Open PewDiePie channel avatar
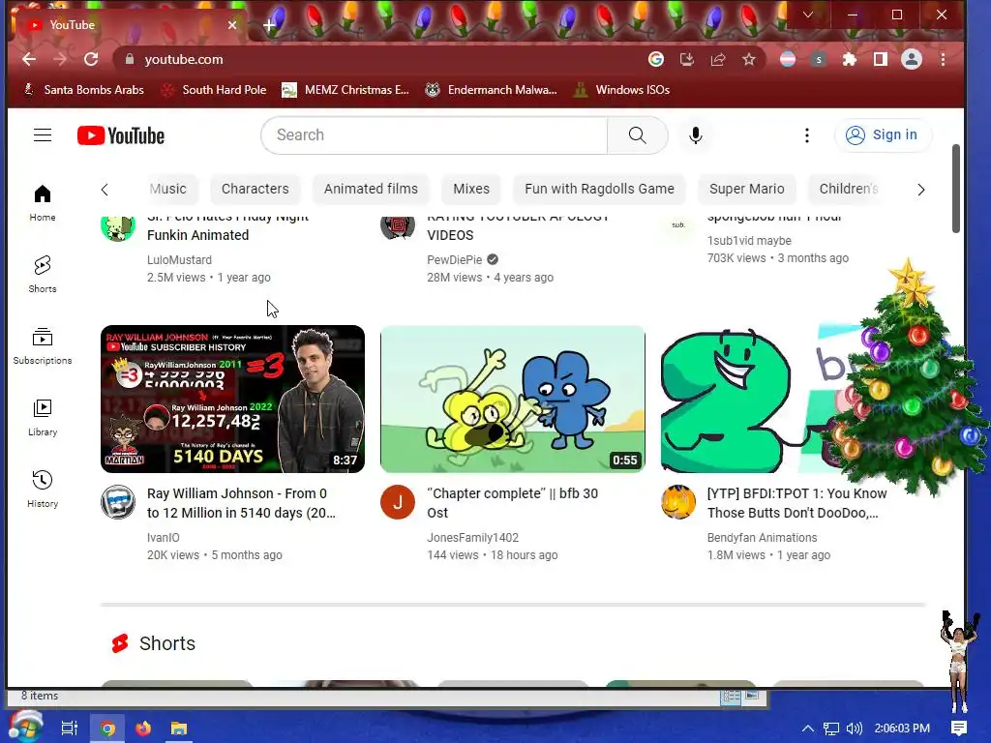 [398, 226]
